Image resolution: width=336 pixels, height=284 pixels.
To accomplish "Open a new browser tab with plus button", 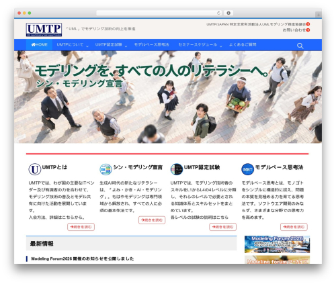I will coord(319,15).
